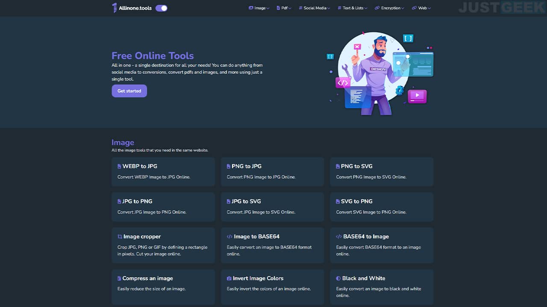
Task: Open the Encryption navigation menu
Action: [x=390, y=8]
